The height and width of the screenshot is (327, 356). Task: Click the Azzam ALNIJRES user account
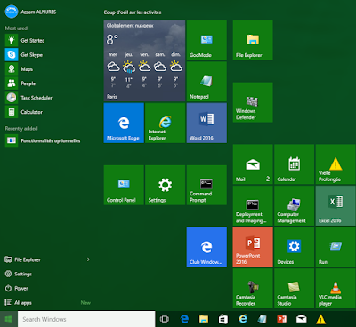click(30, 12)
